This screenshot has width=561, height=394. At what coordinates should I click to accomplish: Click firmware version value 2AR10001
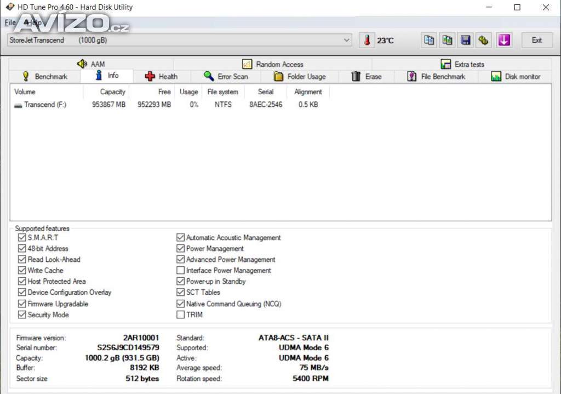pos(141,338)
